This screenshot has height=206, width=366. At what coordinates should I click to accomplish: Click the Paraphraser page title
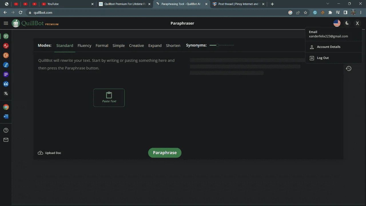(182, 23)
